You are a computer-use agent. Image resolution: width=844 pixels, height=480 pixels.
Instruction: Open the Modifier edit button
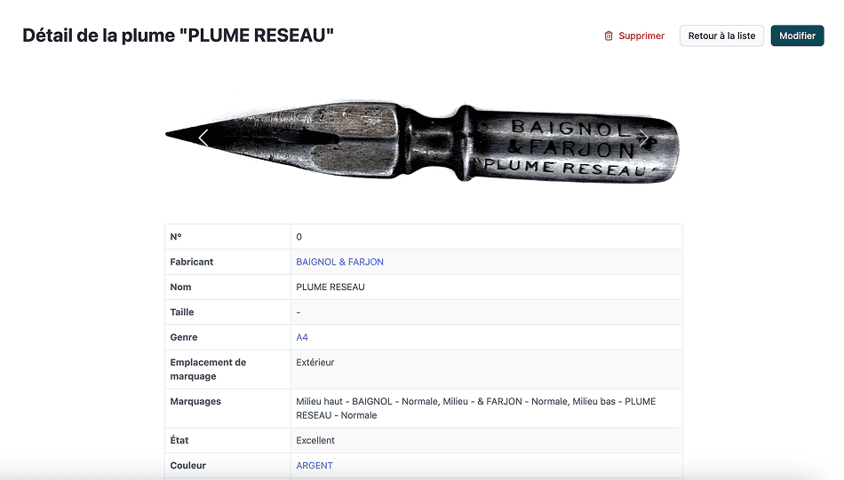[x=797, y=35]
